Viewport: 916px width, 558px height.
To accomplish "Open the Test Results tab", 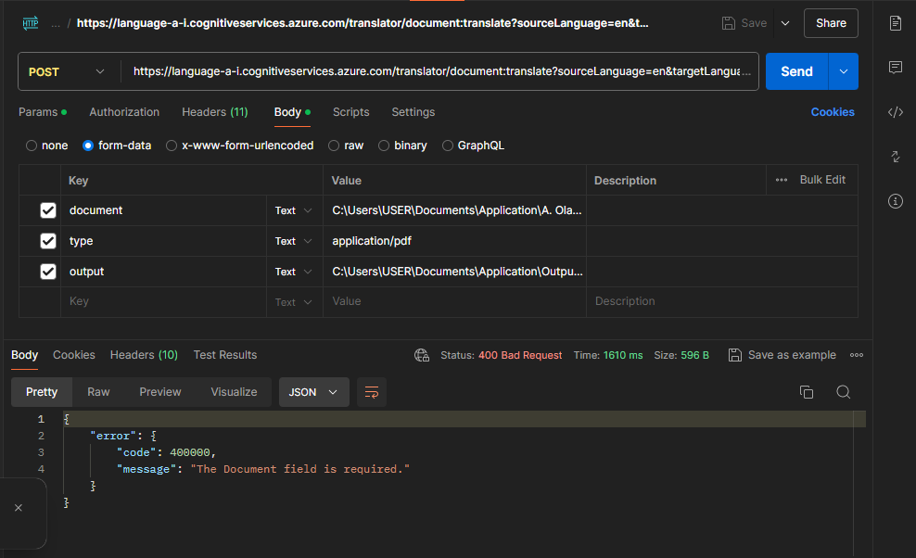I will (224, 355).
